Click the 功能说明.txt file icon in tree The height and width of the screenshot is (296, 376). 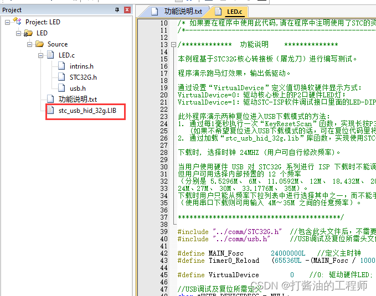pos(50,98)
